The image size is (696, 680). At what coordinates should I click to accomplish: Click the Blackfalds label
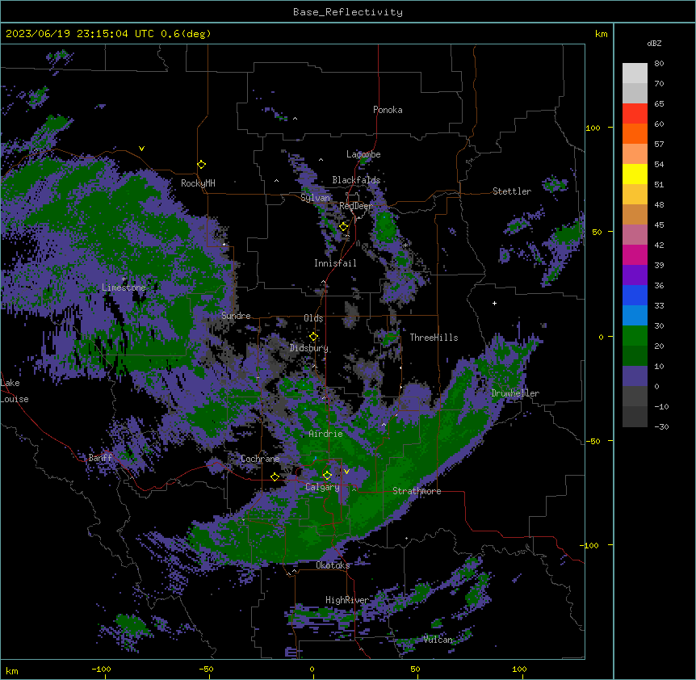[356, 180]
